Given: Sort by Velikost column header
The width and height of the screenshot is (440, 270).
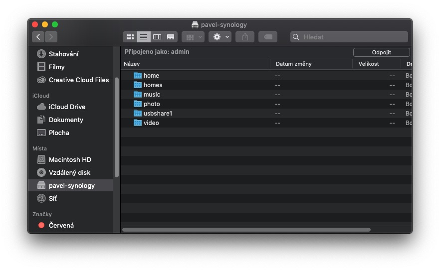Looking at the screenshot, I should pos(375,64).
